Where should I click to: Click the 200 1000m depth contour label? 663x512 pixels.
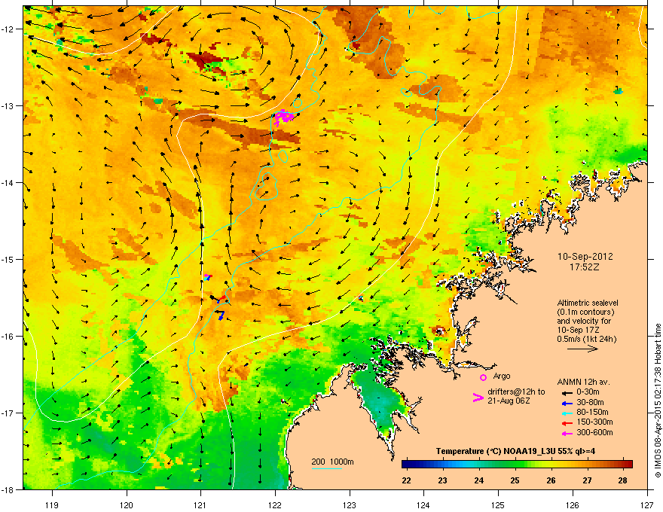332,462
